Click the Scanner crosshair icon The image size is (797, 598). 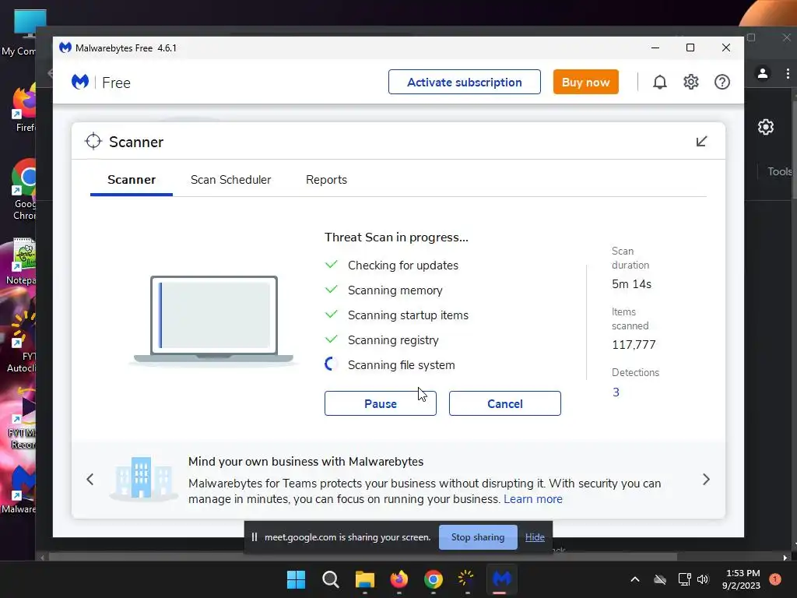93,142
